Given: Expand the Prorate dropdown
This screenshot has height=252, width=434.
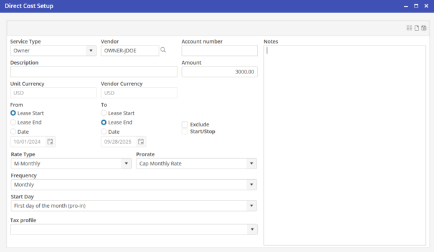Looking at the screenshot, I should 252,164.
